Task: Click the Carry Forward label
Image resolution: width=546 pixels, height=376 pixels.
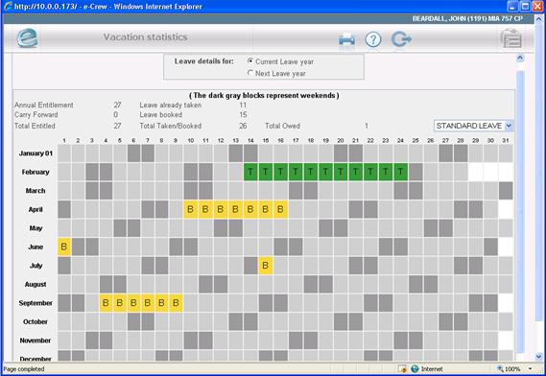Action: (36, 114)
